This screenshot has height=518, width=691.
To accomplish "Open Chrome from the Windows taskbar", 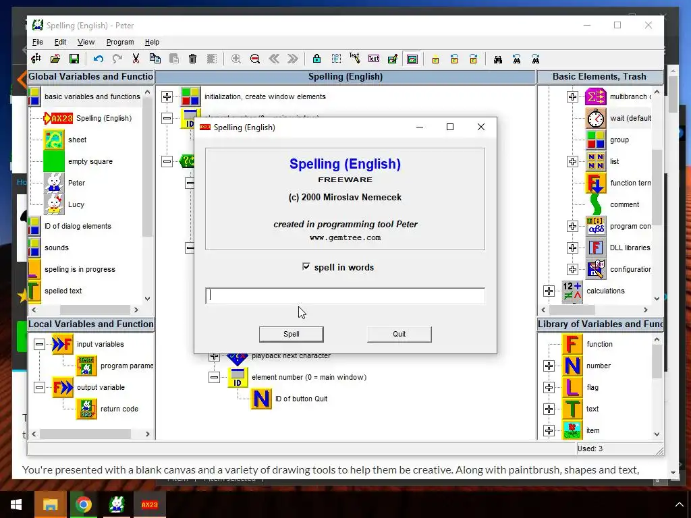I will click(83, 505).
